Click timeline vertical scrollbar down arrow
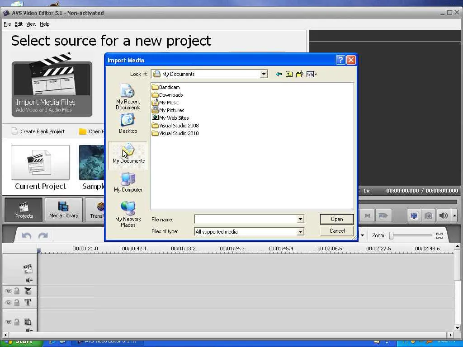The height and width of the screenshot is (347, 463). [x=457, y=328]
